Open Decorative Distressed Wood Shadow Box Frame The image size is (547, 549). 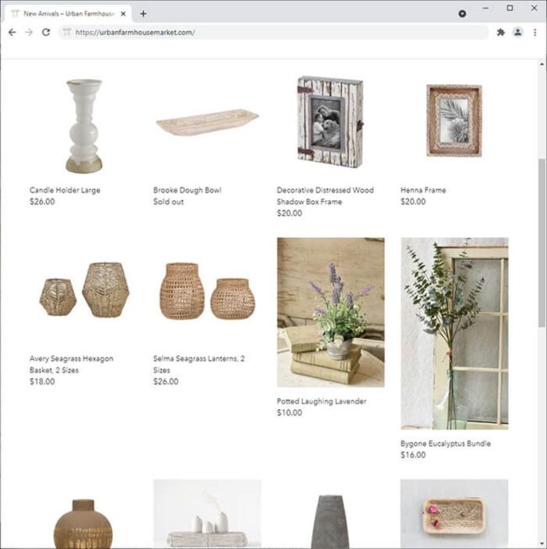click(x=325, y=196)
